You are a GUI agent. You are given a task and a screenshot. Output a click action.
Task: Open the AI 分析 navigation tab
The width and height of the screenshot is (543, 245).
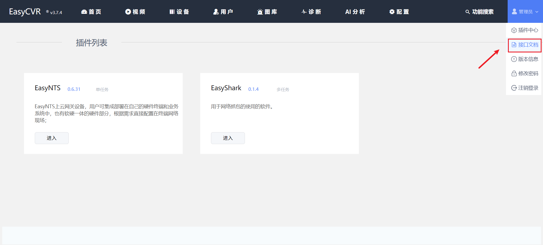click(355, 12)
